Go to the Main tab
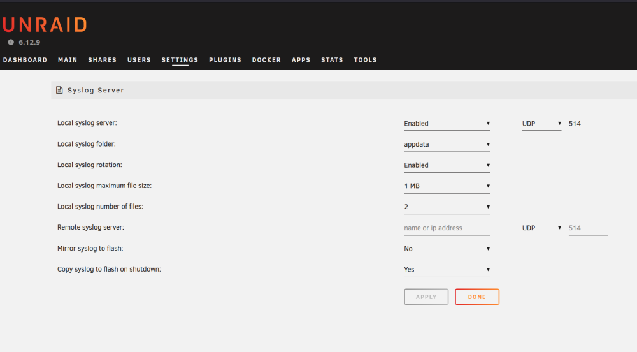 pos(68,60)
